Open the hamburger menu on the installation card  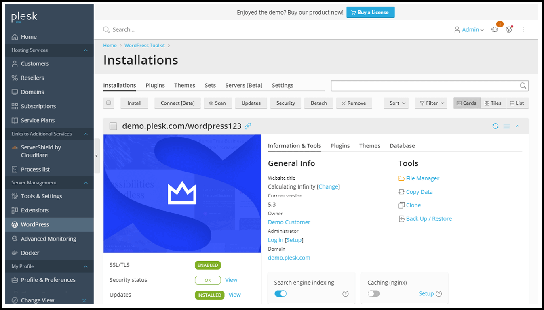506,126
